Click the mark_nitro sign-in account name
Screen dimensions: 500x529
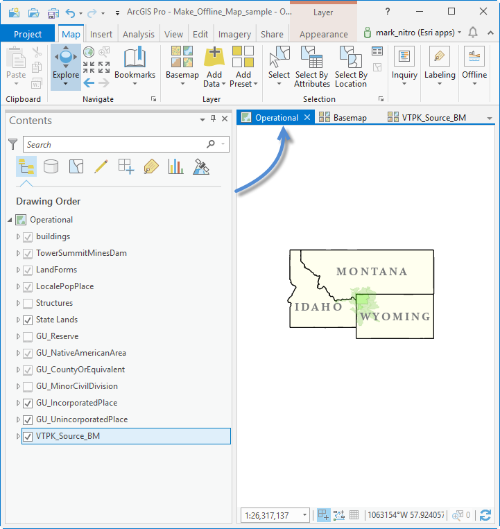coord(415,33)
